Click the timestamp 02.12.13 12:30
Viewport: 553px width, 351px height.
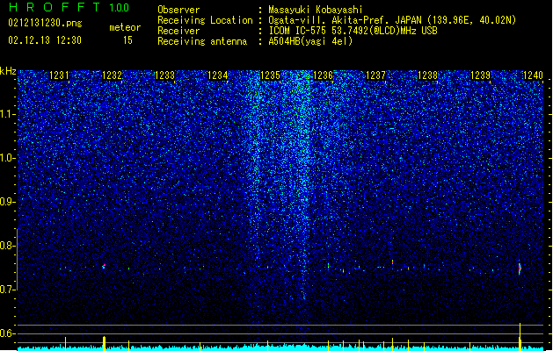[x=45, y=40]
